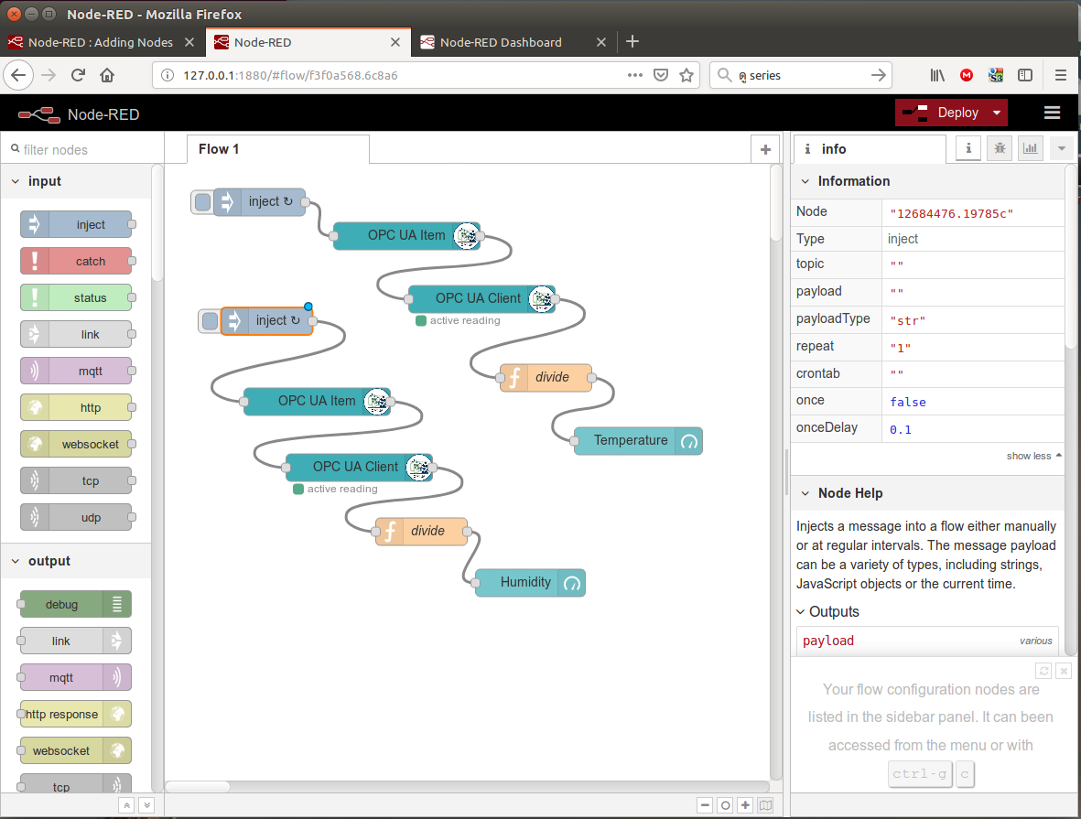The width and height of the screenshot is (1081, 819).
Task: Select the catch node in palette
Action: (x=76, y=262)
